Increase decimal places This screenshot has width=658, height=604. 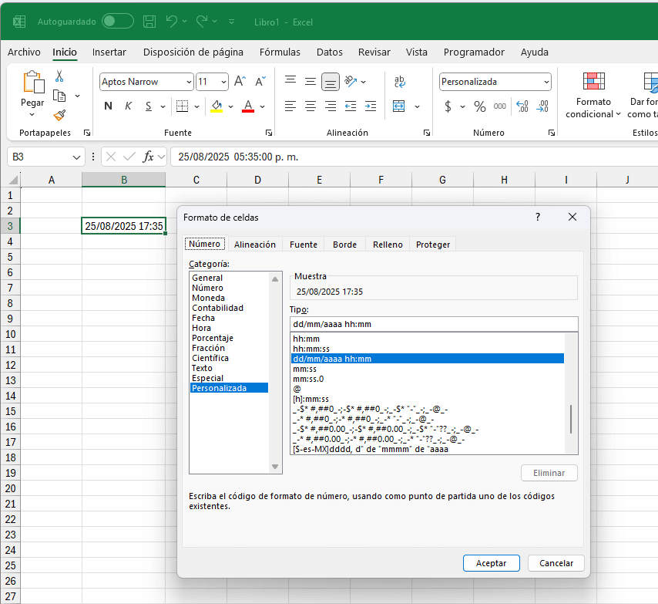coord(522,106)
